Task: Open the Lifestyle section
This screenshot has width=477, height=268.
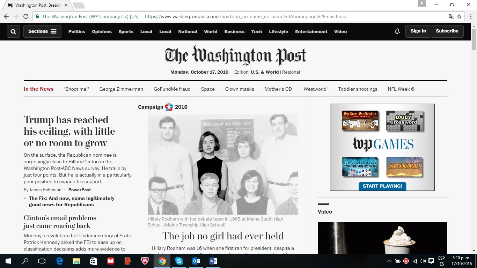Action: tap(279, 31)
